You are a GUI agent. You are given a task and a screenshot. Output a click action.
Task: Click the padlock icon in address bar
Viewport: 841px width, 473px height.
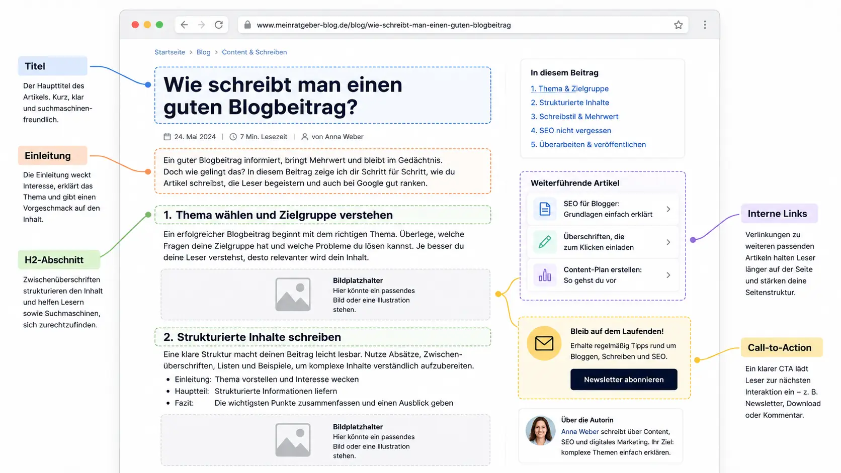point(247,25)
